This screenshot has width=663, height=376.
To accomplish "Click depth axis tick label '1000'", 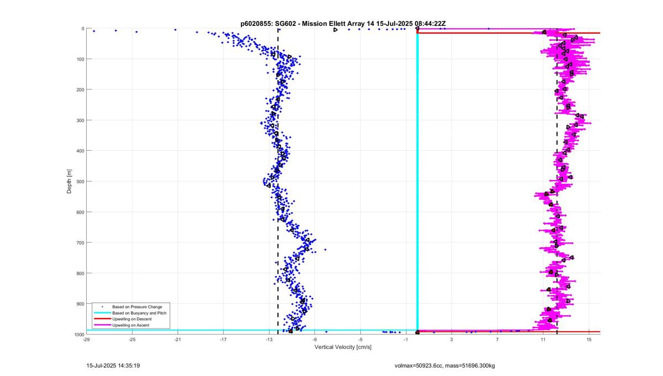I will pos(79,335).
